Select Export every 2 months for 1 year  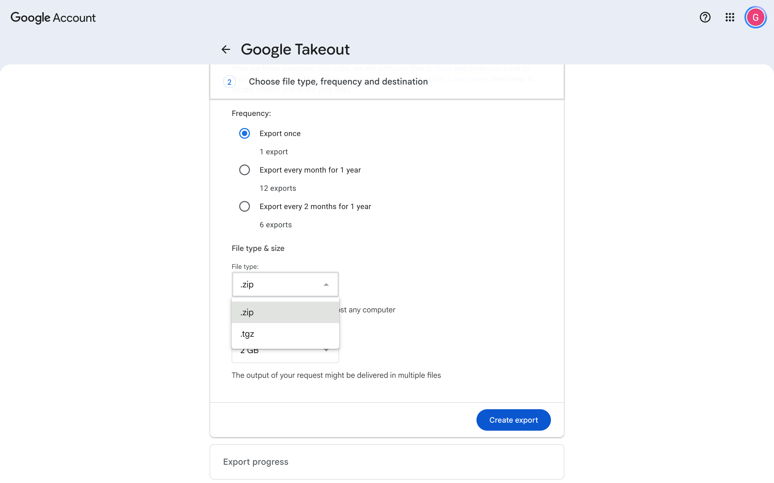click(x=244, y=206)
